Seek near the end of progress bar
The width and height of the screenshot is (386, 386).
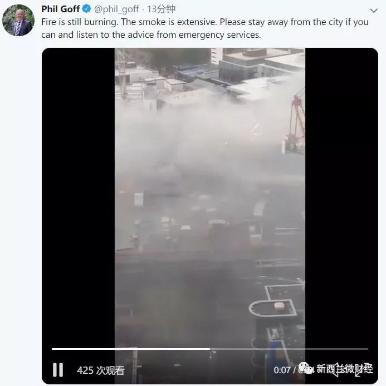(x=363, y=349)
